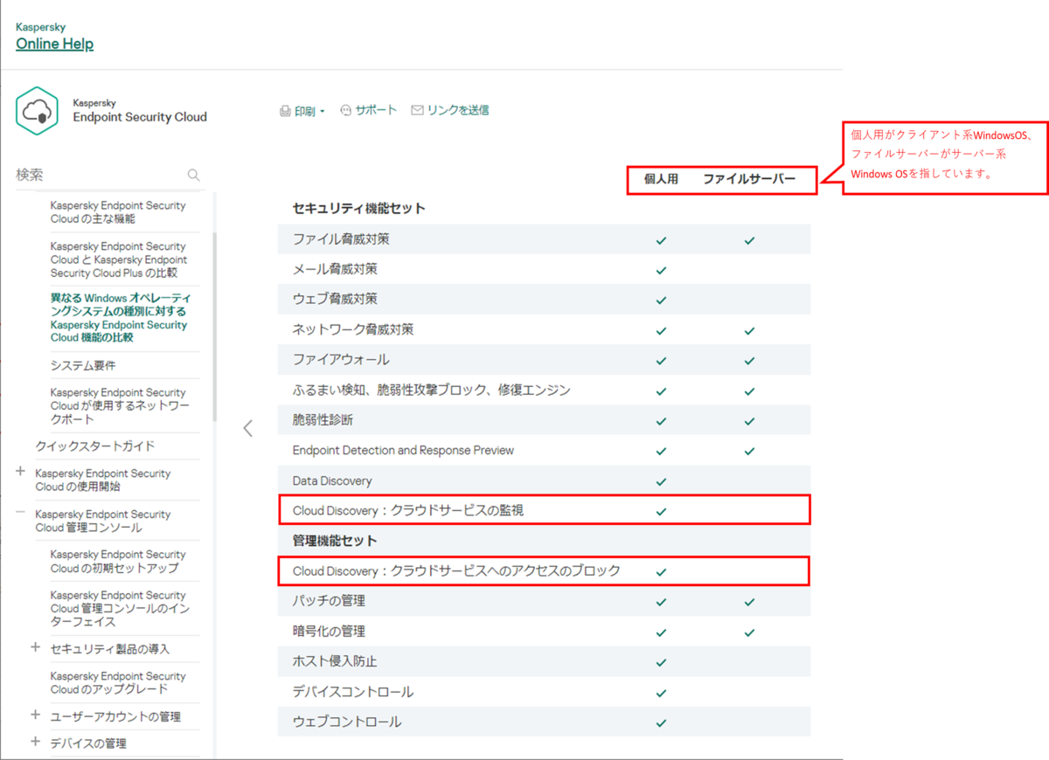Open サポート via the support face icon
This screenshot has height=760, width=1049.
[x=346, y=109]
